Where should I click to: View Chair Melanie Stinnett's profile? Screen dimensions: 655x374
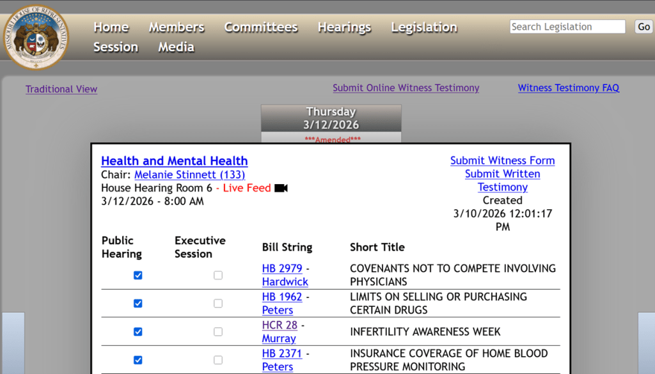[189, 175]
